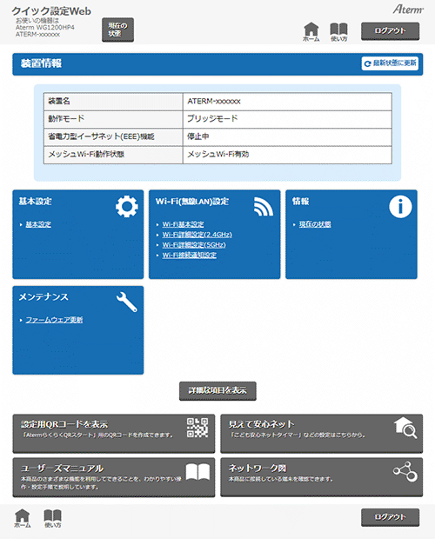
Task: Click the ホーム house icon in the footer
Action: (x=23, y=519)
